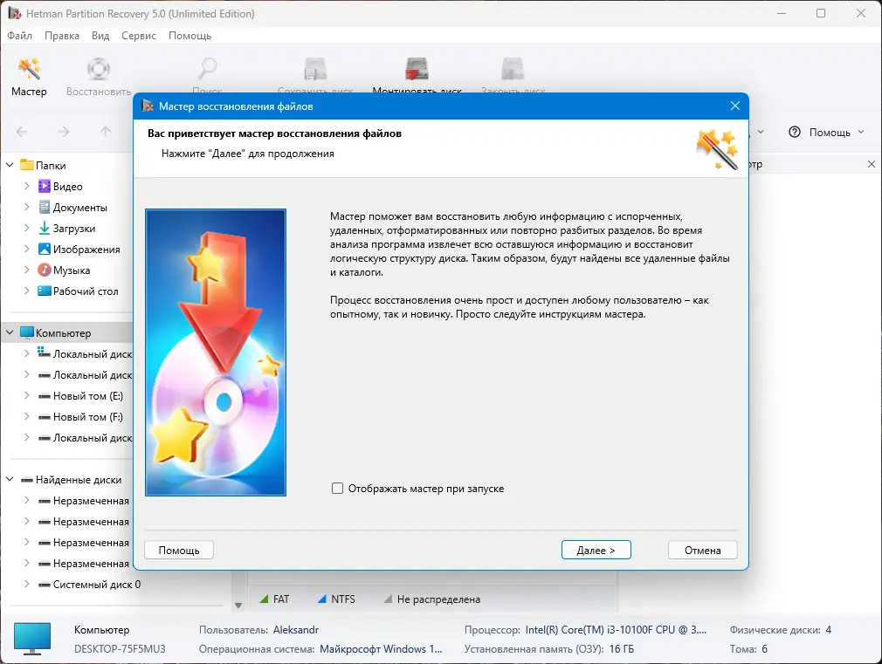This screenshot has height=664, width=882.
Task: Click the Aleksandr user name
Action: [x=296, y=630]
